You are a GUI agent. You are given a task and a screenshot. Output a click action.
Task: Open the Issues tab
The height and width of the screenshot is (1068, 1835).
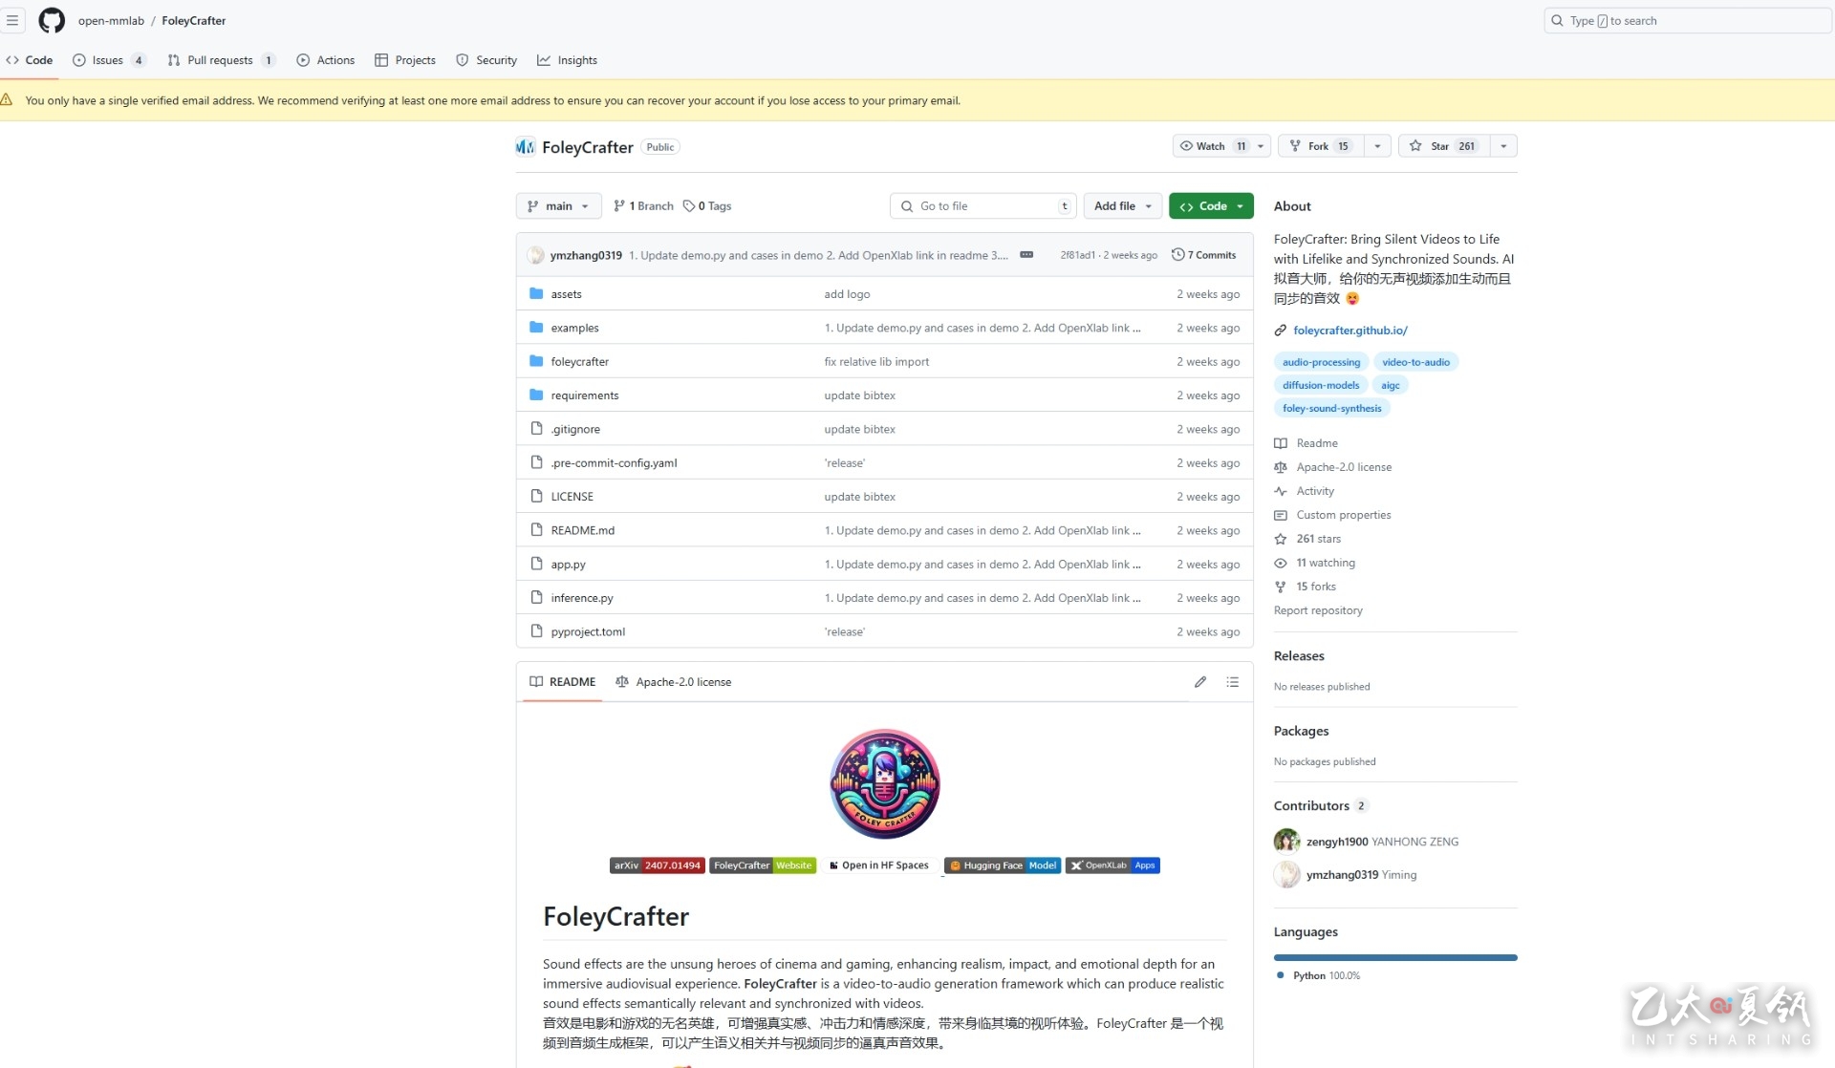109,60
